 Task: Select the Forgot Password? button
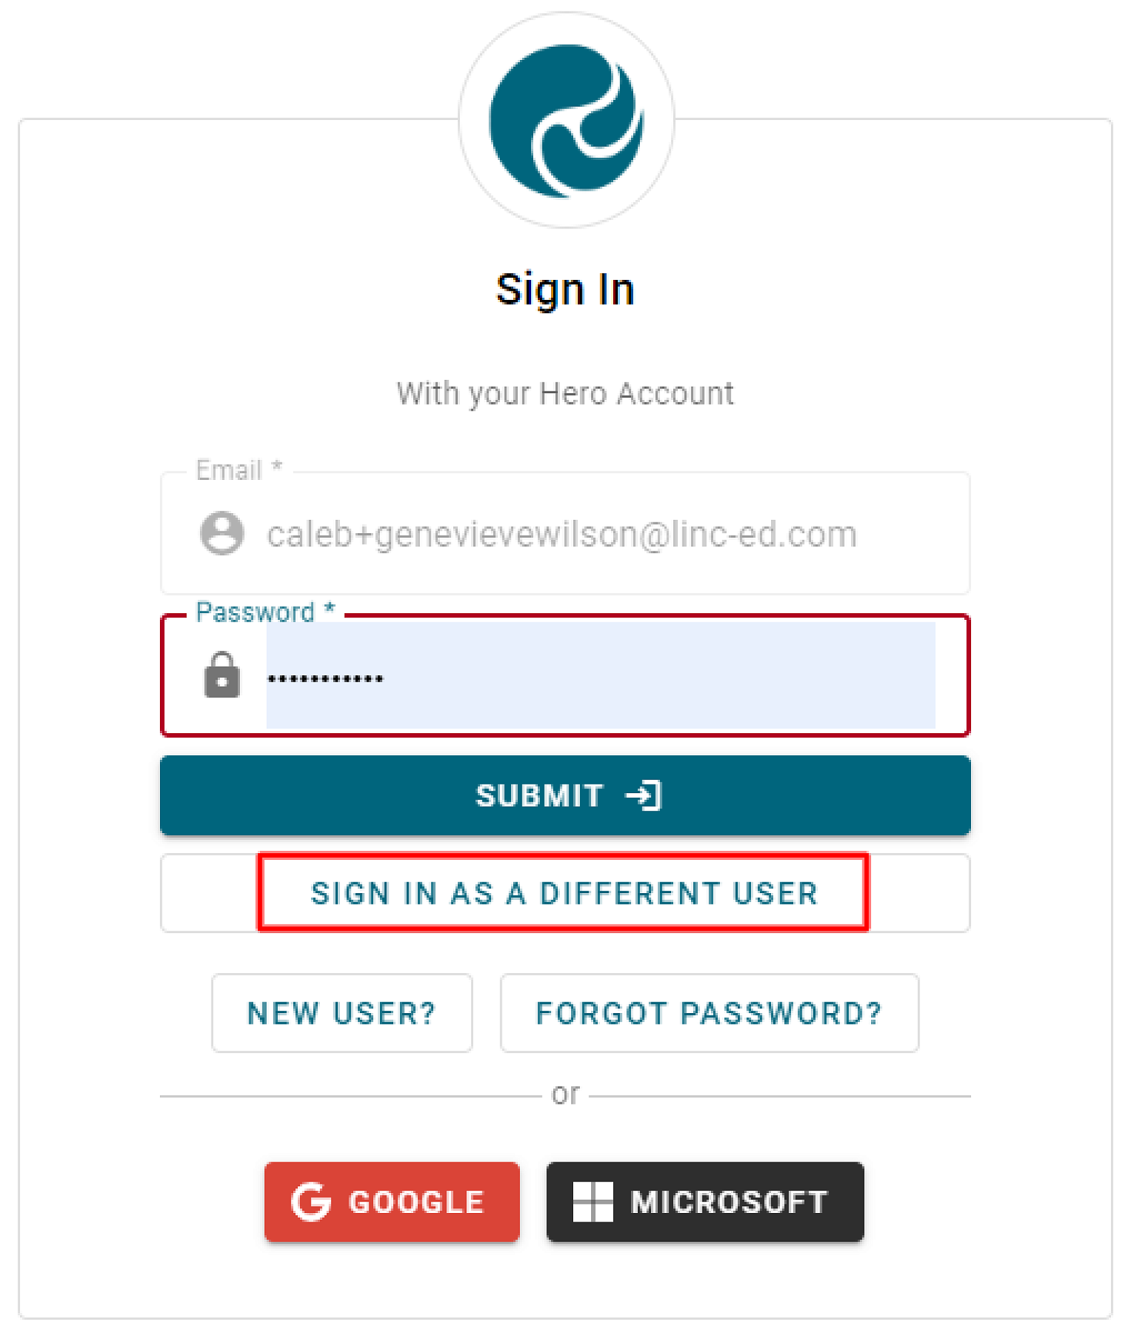[x=709, y=1013]
